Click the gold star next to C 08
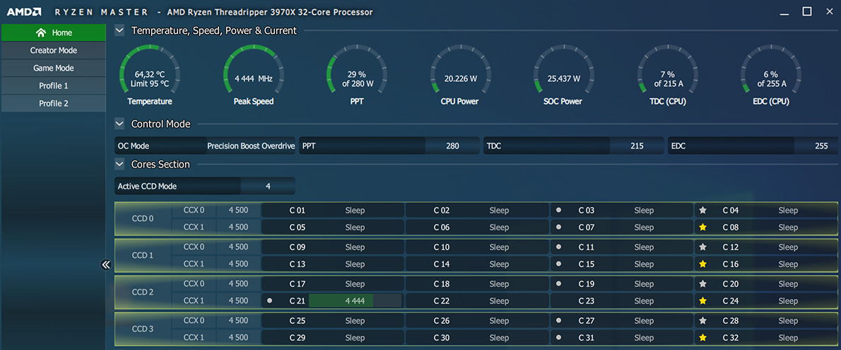 [702, 228]
